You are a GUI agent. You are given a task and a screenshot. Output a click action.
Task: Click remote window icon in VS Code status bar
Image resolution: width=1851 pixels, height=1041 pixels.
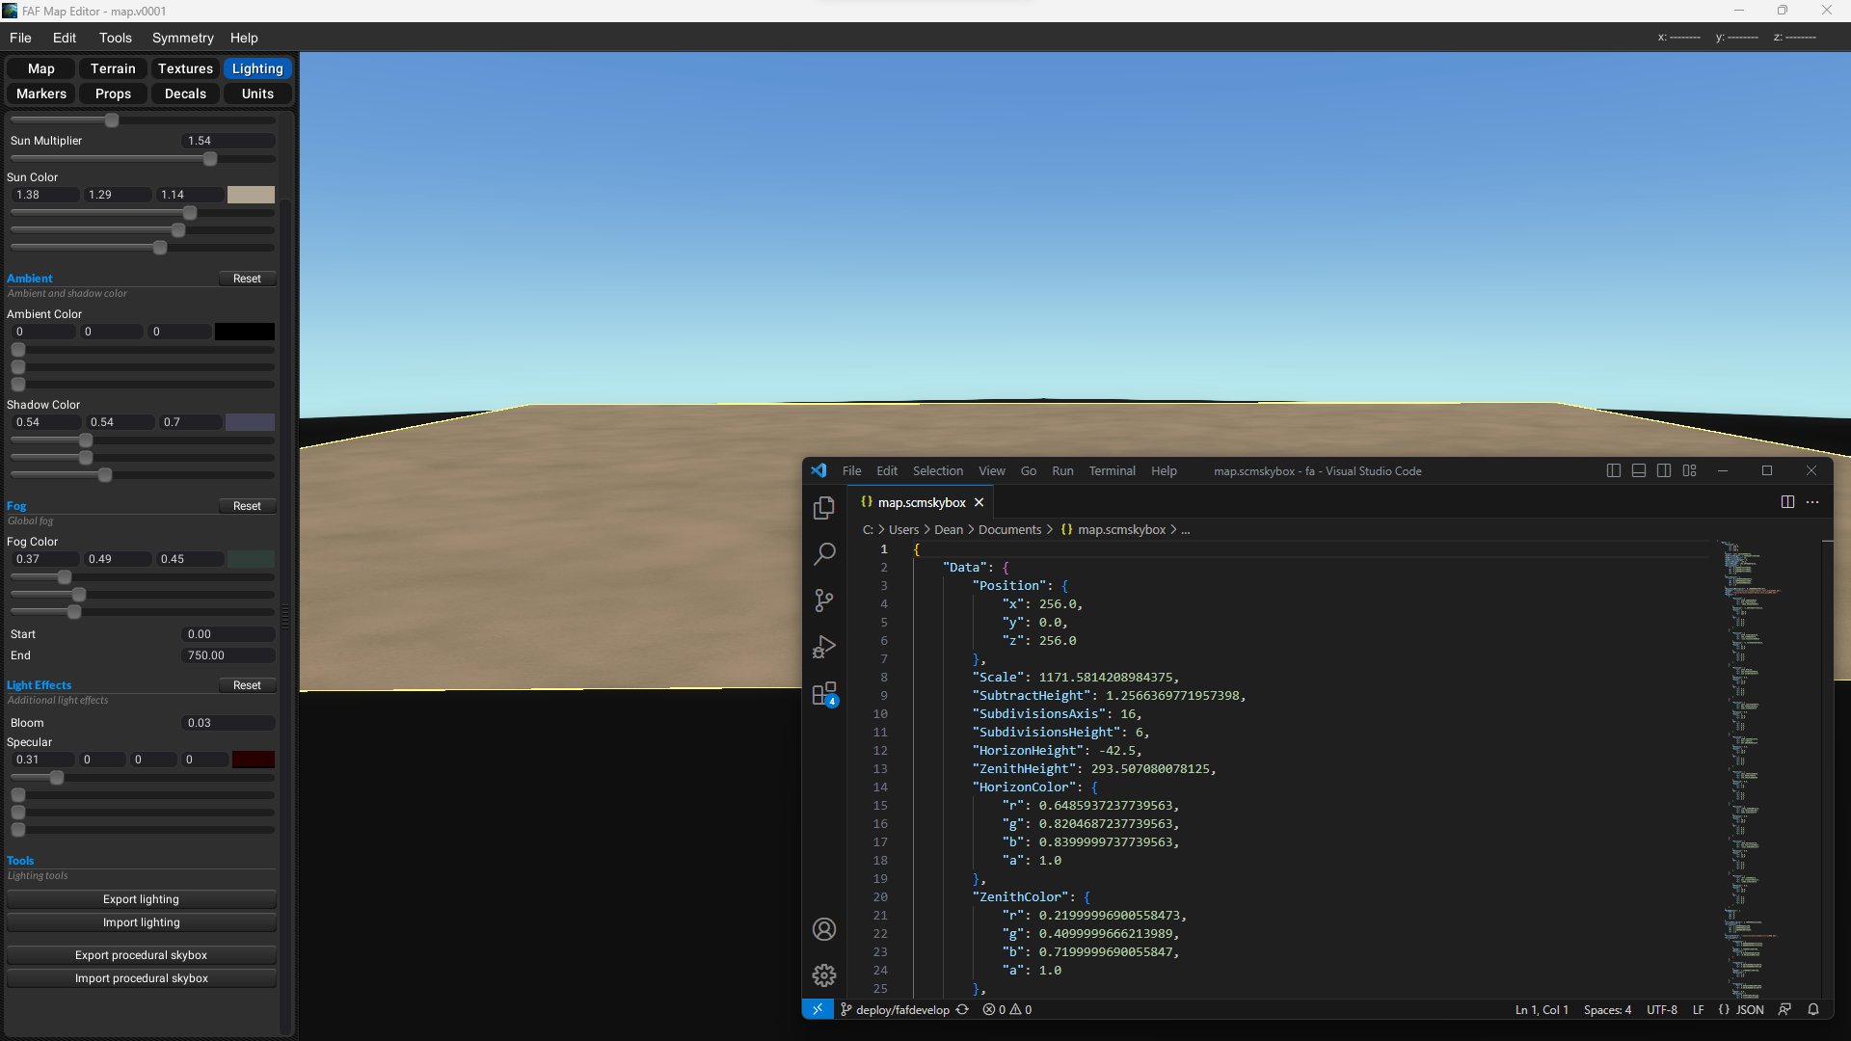point(818,1009)
